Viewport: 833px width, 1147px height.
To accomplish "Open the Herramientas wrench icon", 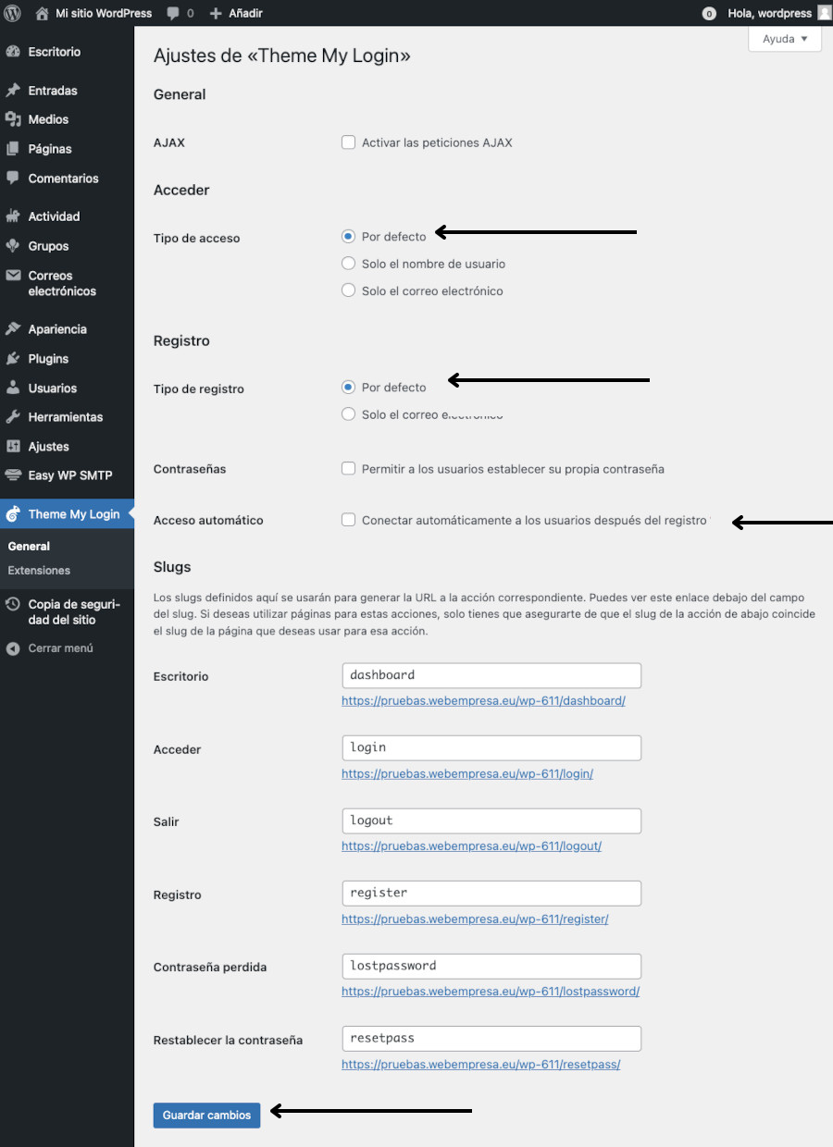I will click(13, 417).
